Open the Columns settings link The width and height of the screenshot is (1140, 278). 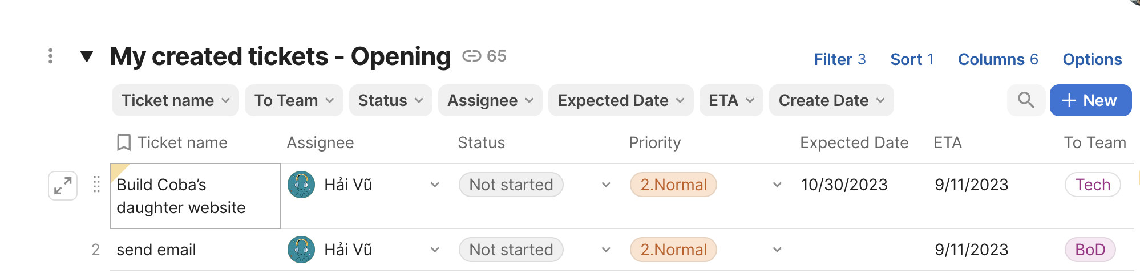pos(998,59)
